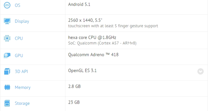Select the Memory label
The width and height of the screenshot is (208, 111).
[x=23, y=87]
